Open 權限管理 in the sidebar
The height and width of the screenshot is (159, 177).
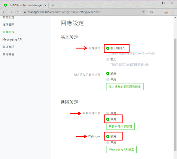[8, 25]
